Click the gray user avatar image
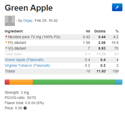The height and width of the screenshot is (114, 125). pos(10,21)
